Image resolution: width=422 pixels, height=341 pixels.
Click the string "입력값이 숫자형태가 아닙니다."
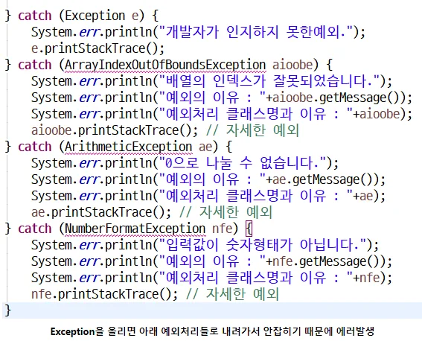click(263, 245)
